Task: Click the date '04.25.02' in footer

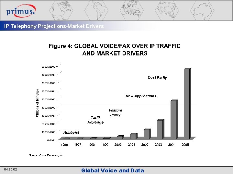Action: tap(10, 169)
